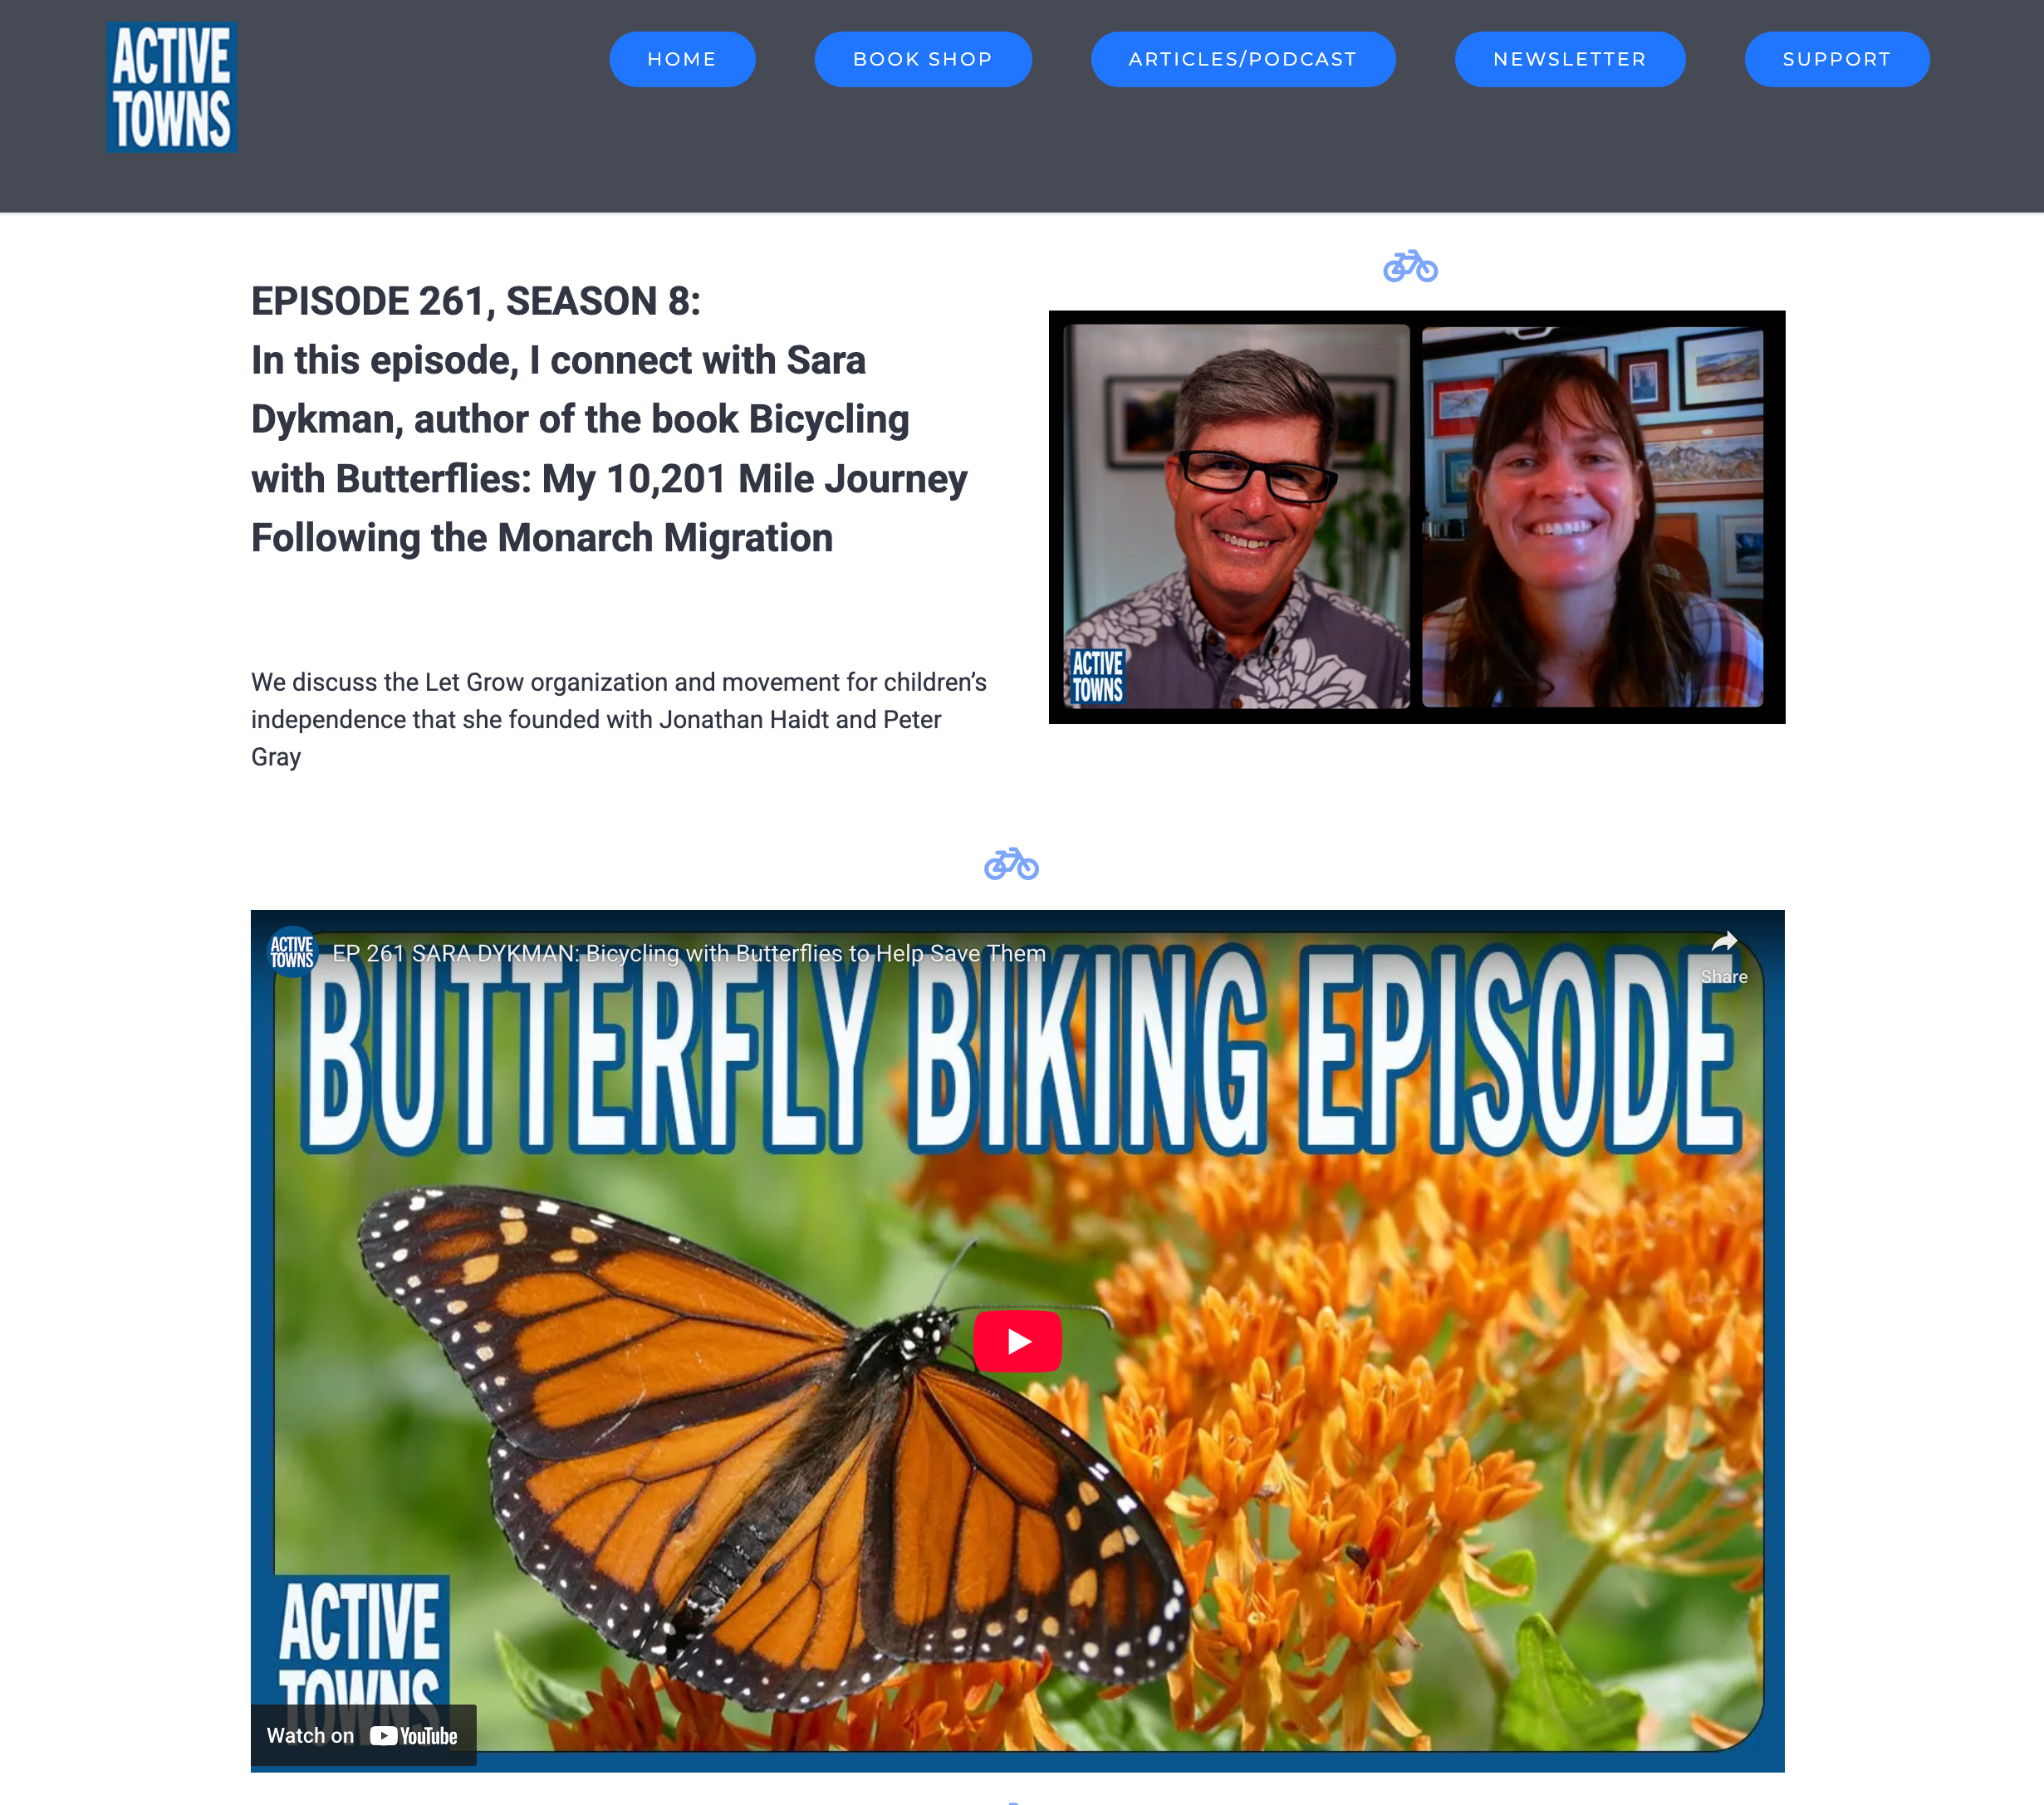Click the Episode 261, Season 8 heading
The image size is (2044, 1805).
476,301
